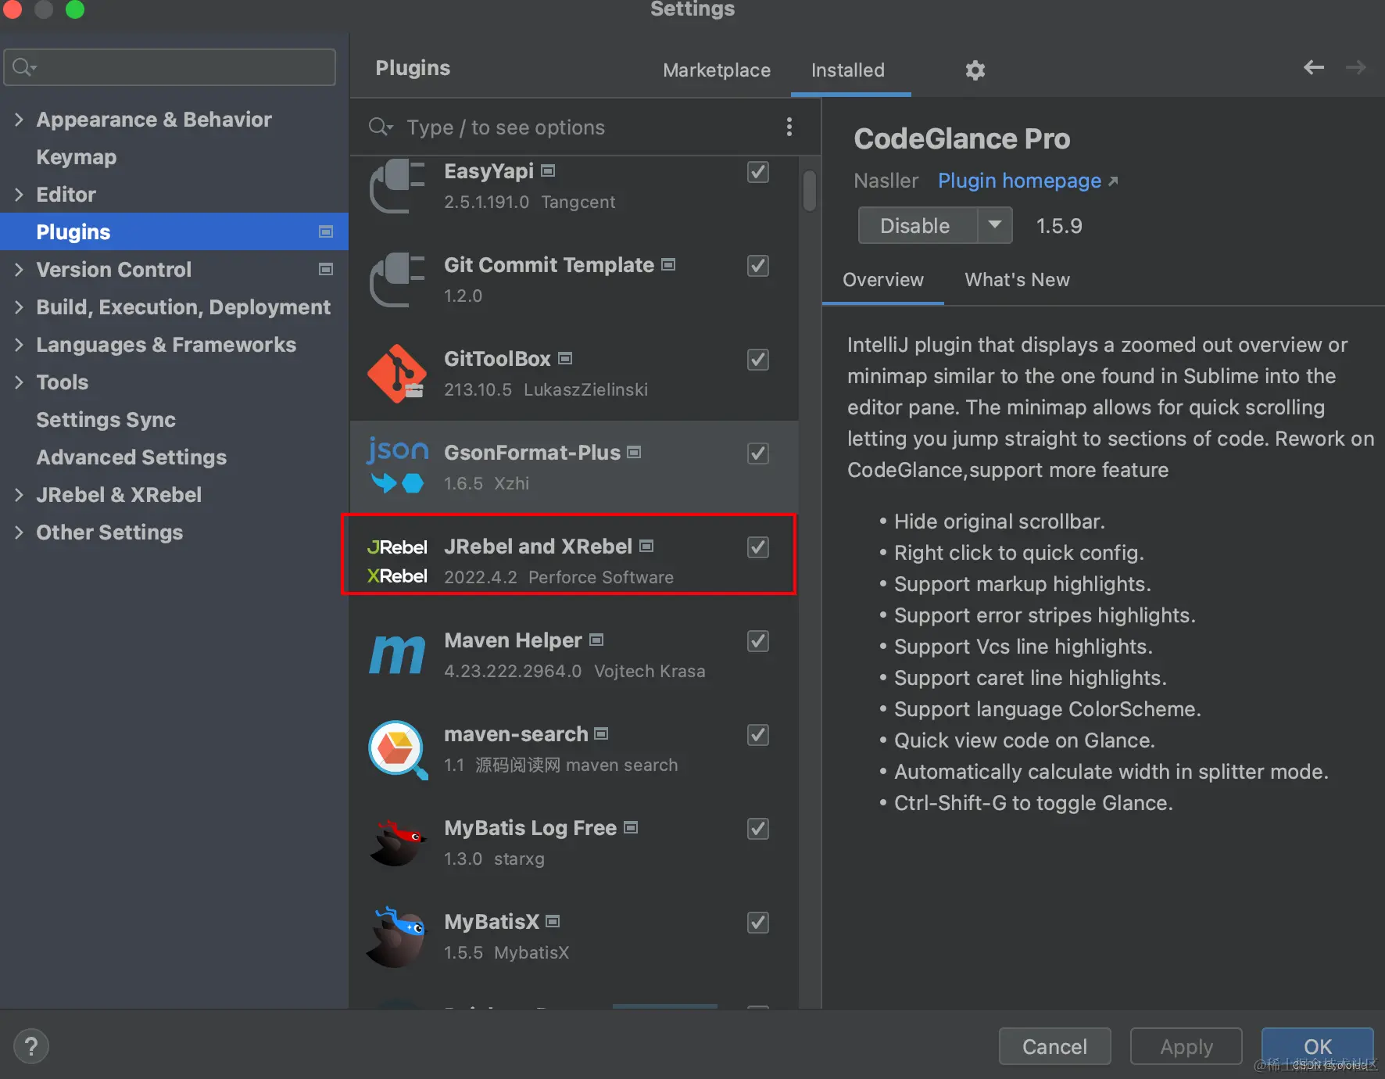Expand the Editor settings section
This screenshot has width=1385, height=1079.
point(19,194)
